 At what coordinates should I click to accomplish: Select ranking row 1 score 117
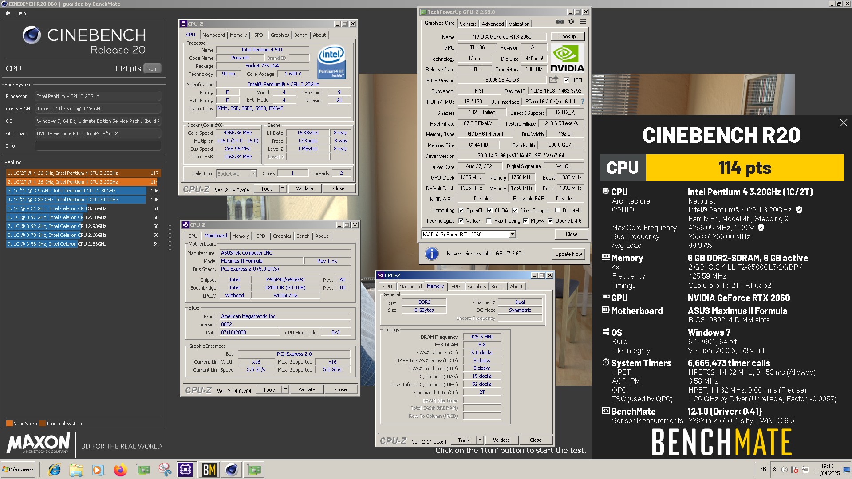[83, 173]
